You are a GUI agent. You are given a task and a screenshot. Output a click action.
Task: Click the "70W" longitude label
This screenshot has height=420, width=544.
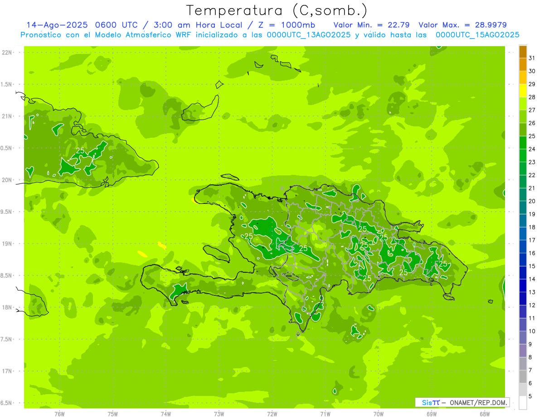(x=379, y=414)
